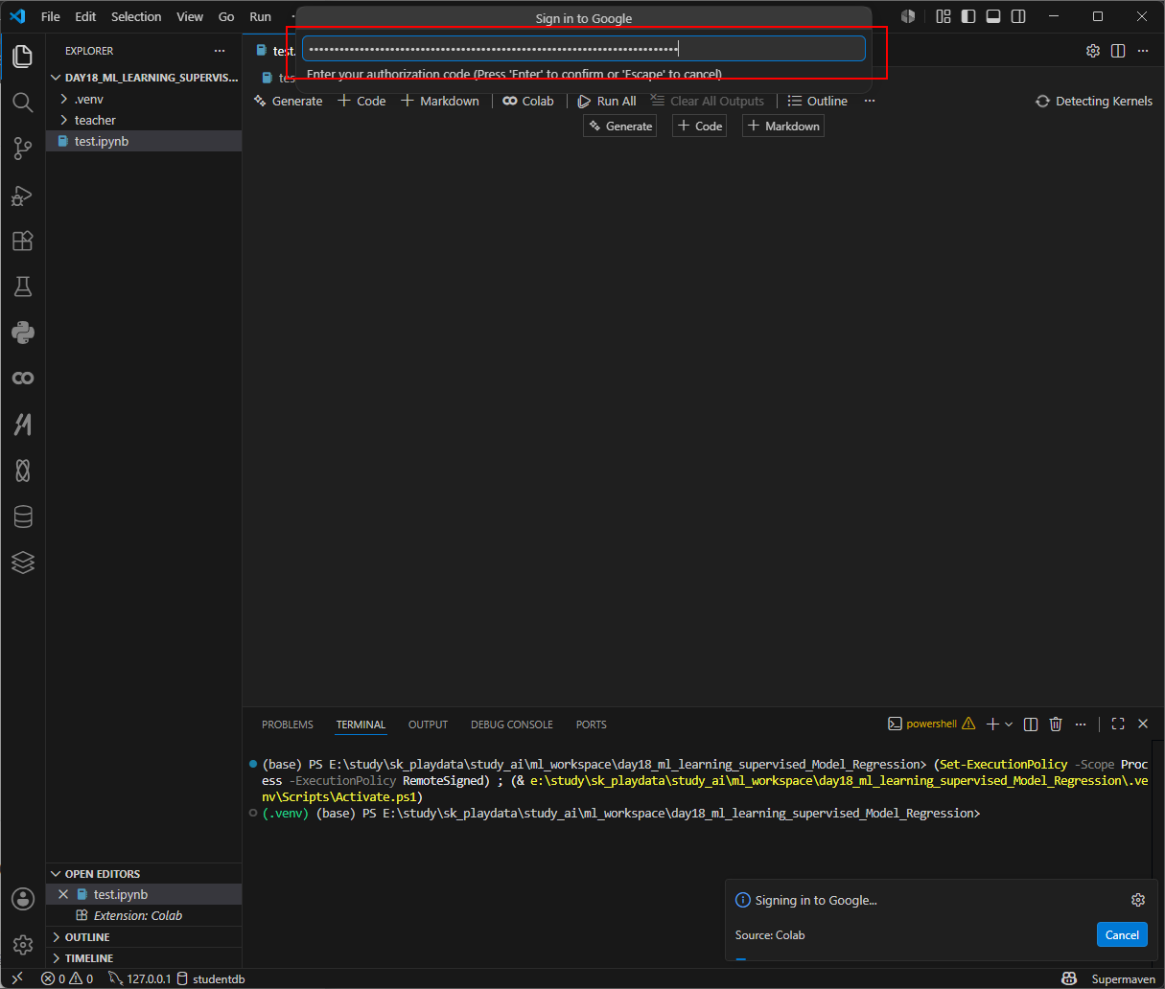The image size is (1165, 989).
Task: Open the Run menu
Action: (x=260, y=16)
